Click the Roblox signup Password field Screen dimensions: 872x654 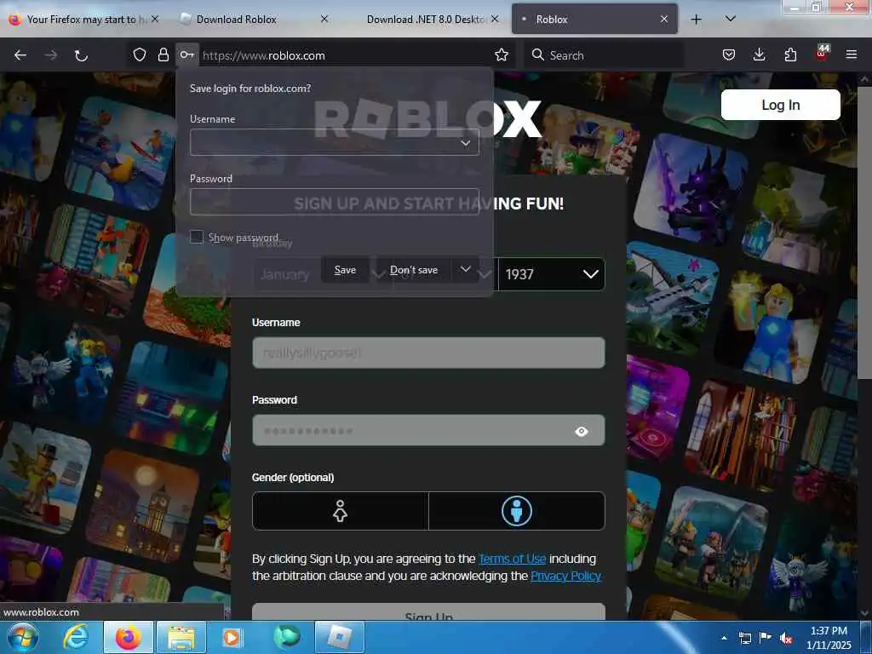pyautogui.click(x=428, y=430)
